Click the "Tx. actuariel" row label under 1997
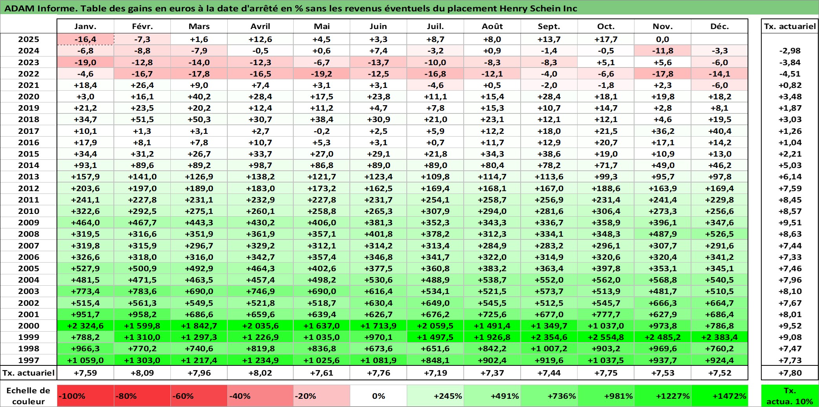The image size is (819, 407). click(29, 373)
